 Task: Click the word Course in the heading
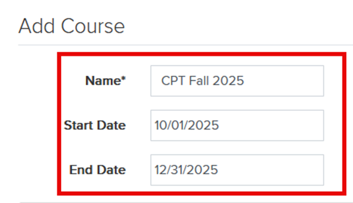[93, 26]
